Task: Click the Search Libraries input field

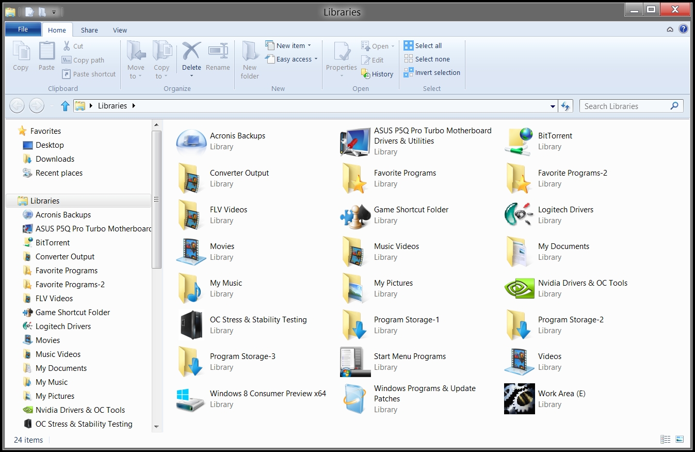Action: tap(625, 106)
